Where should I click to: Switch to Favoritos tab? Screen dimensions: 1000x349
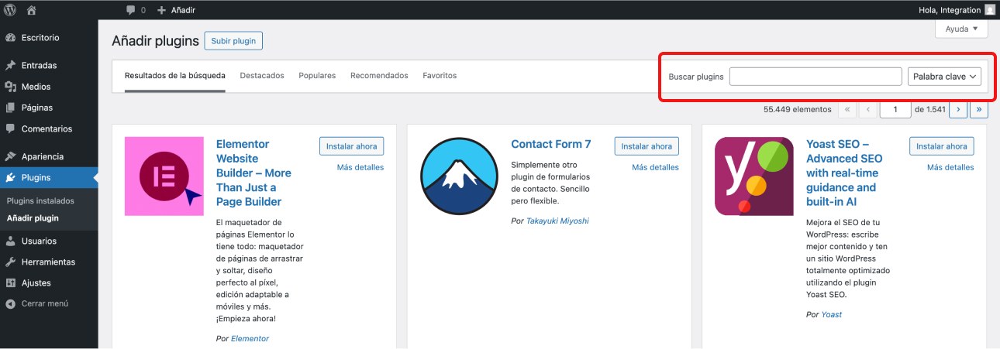click(x=440, y=76)
